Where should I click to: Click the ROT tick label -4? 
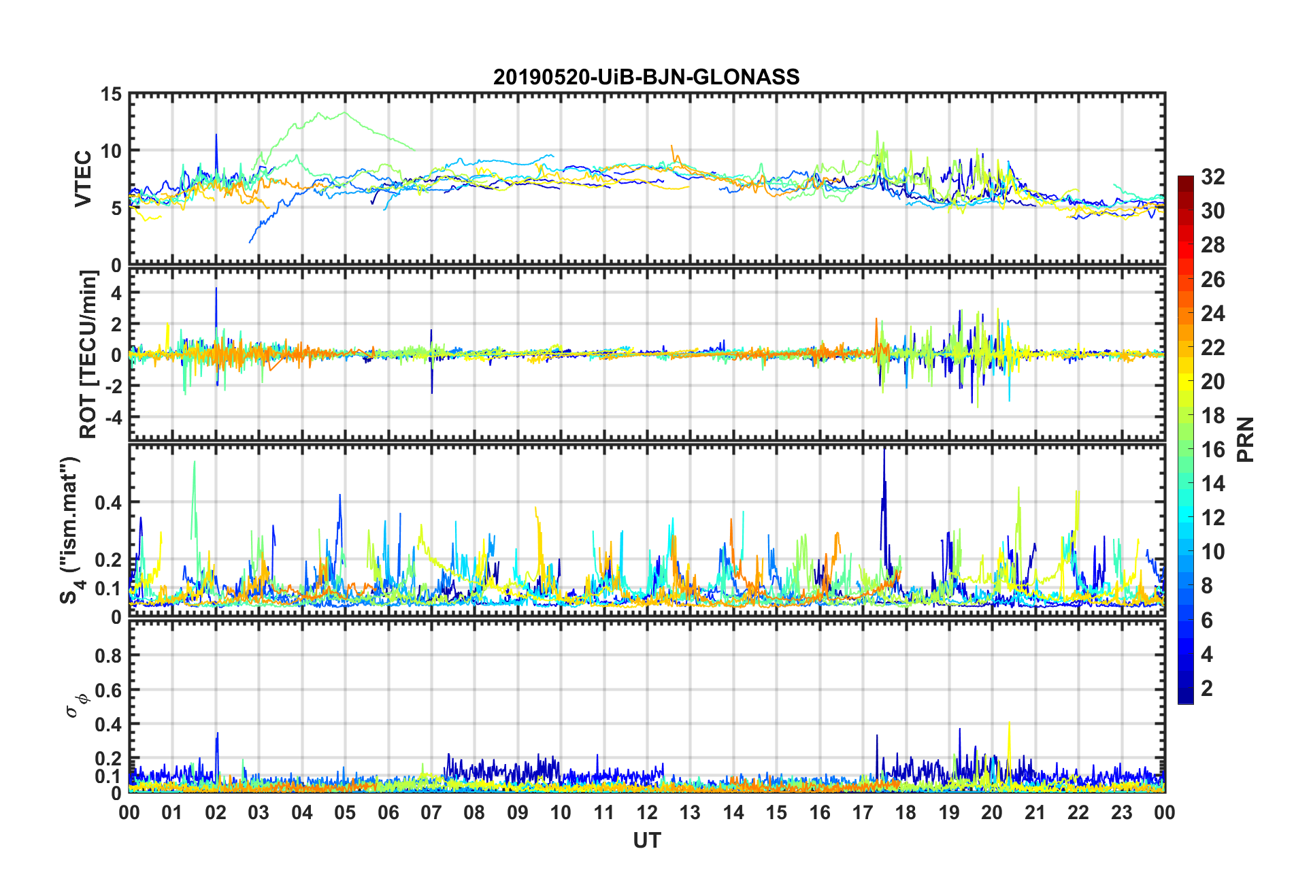pyautogui.click(x=114, y=416)
